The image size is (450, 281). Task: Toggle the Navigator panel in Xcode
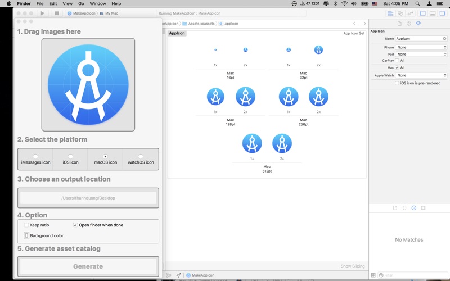[422, 13]
